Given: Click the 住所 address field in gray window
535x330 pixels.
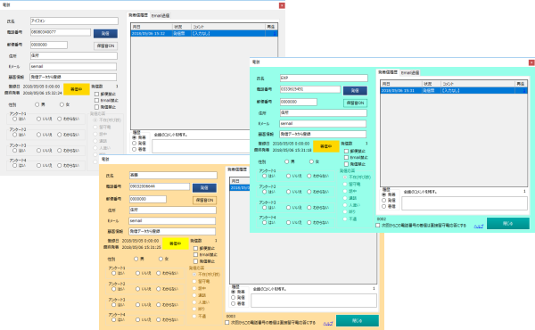Looking at the screenshot, I should coord(74,55).
